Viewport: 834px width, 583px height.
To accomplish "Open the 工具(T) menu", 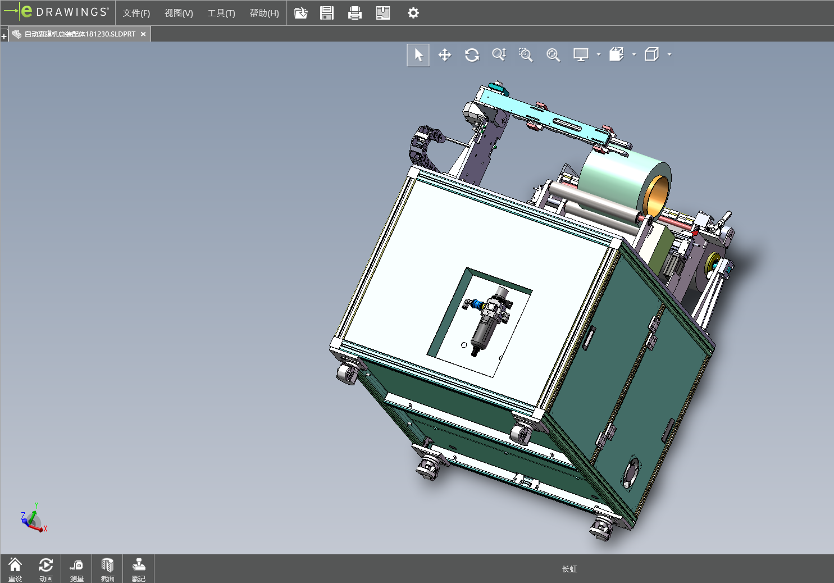I will 221,13.
